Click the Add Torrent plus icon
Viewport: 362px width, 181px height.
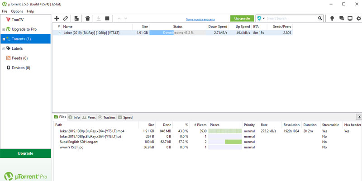57,19
